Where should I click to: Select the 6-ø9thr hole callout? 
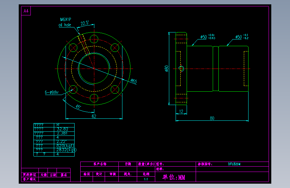pyautogui.click(x=52, y=92)
